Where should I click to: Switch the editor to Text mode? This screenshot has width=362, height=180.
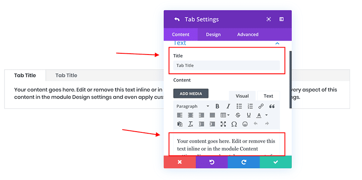coord(268,96)
